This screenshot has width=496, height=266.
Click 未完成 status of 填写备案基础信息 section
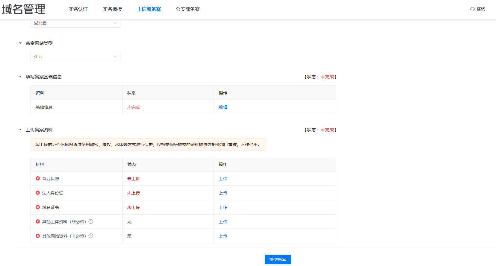click(327, 77)
